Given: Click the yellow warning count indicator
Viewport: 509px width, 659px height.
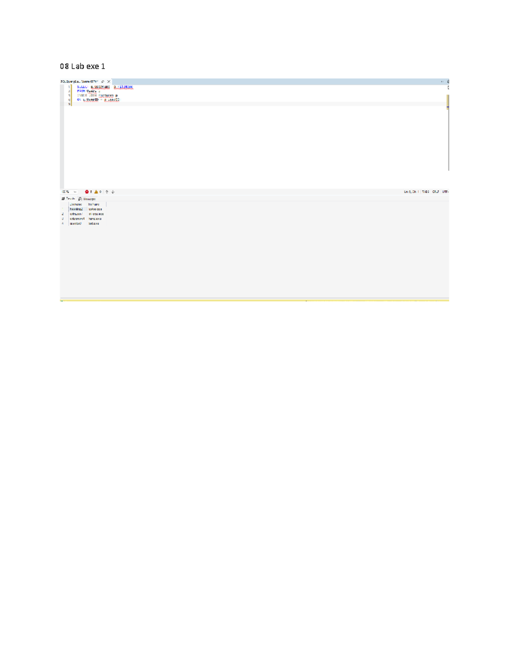Looking at the screenshot, I should (x=98, y=192).
